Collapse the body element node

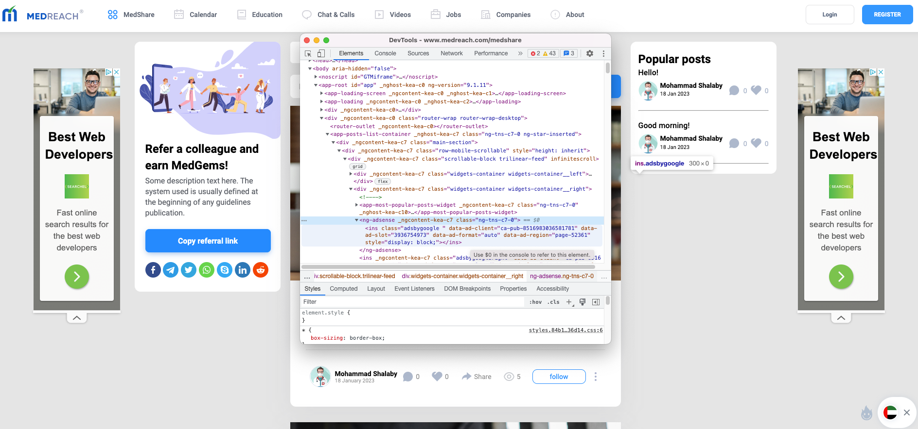click(310, 69)
